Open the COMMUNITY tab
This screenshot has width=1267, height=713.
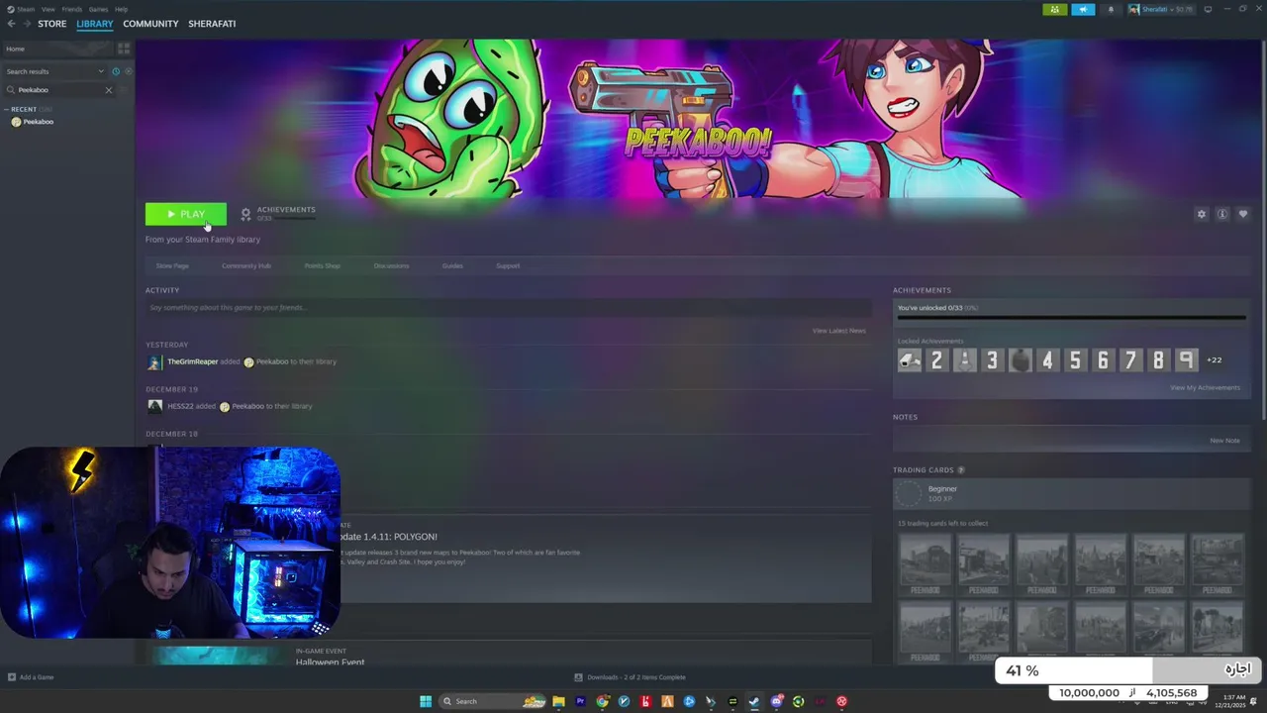click(150, 24)
